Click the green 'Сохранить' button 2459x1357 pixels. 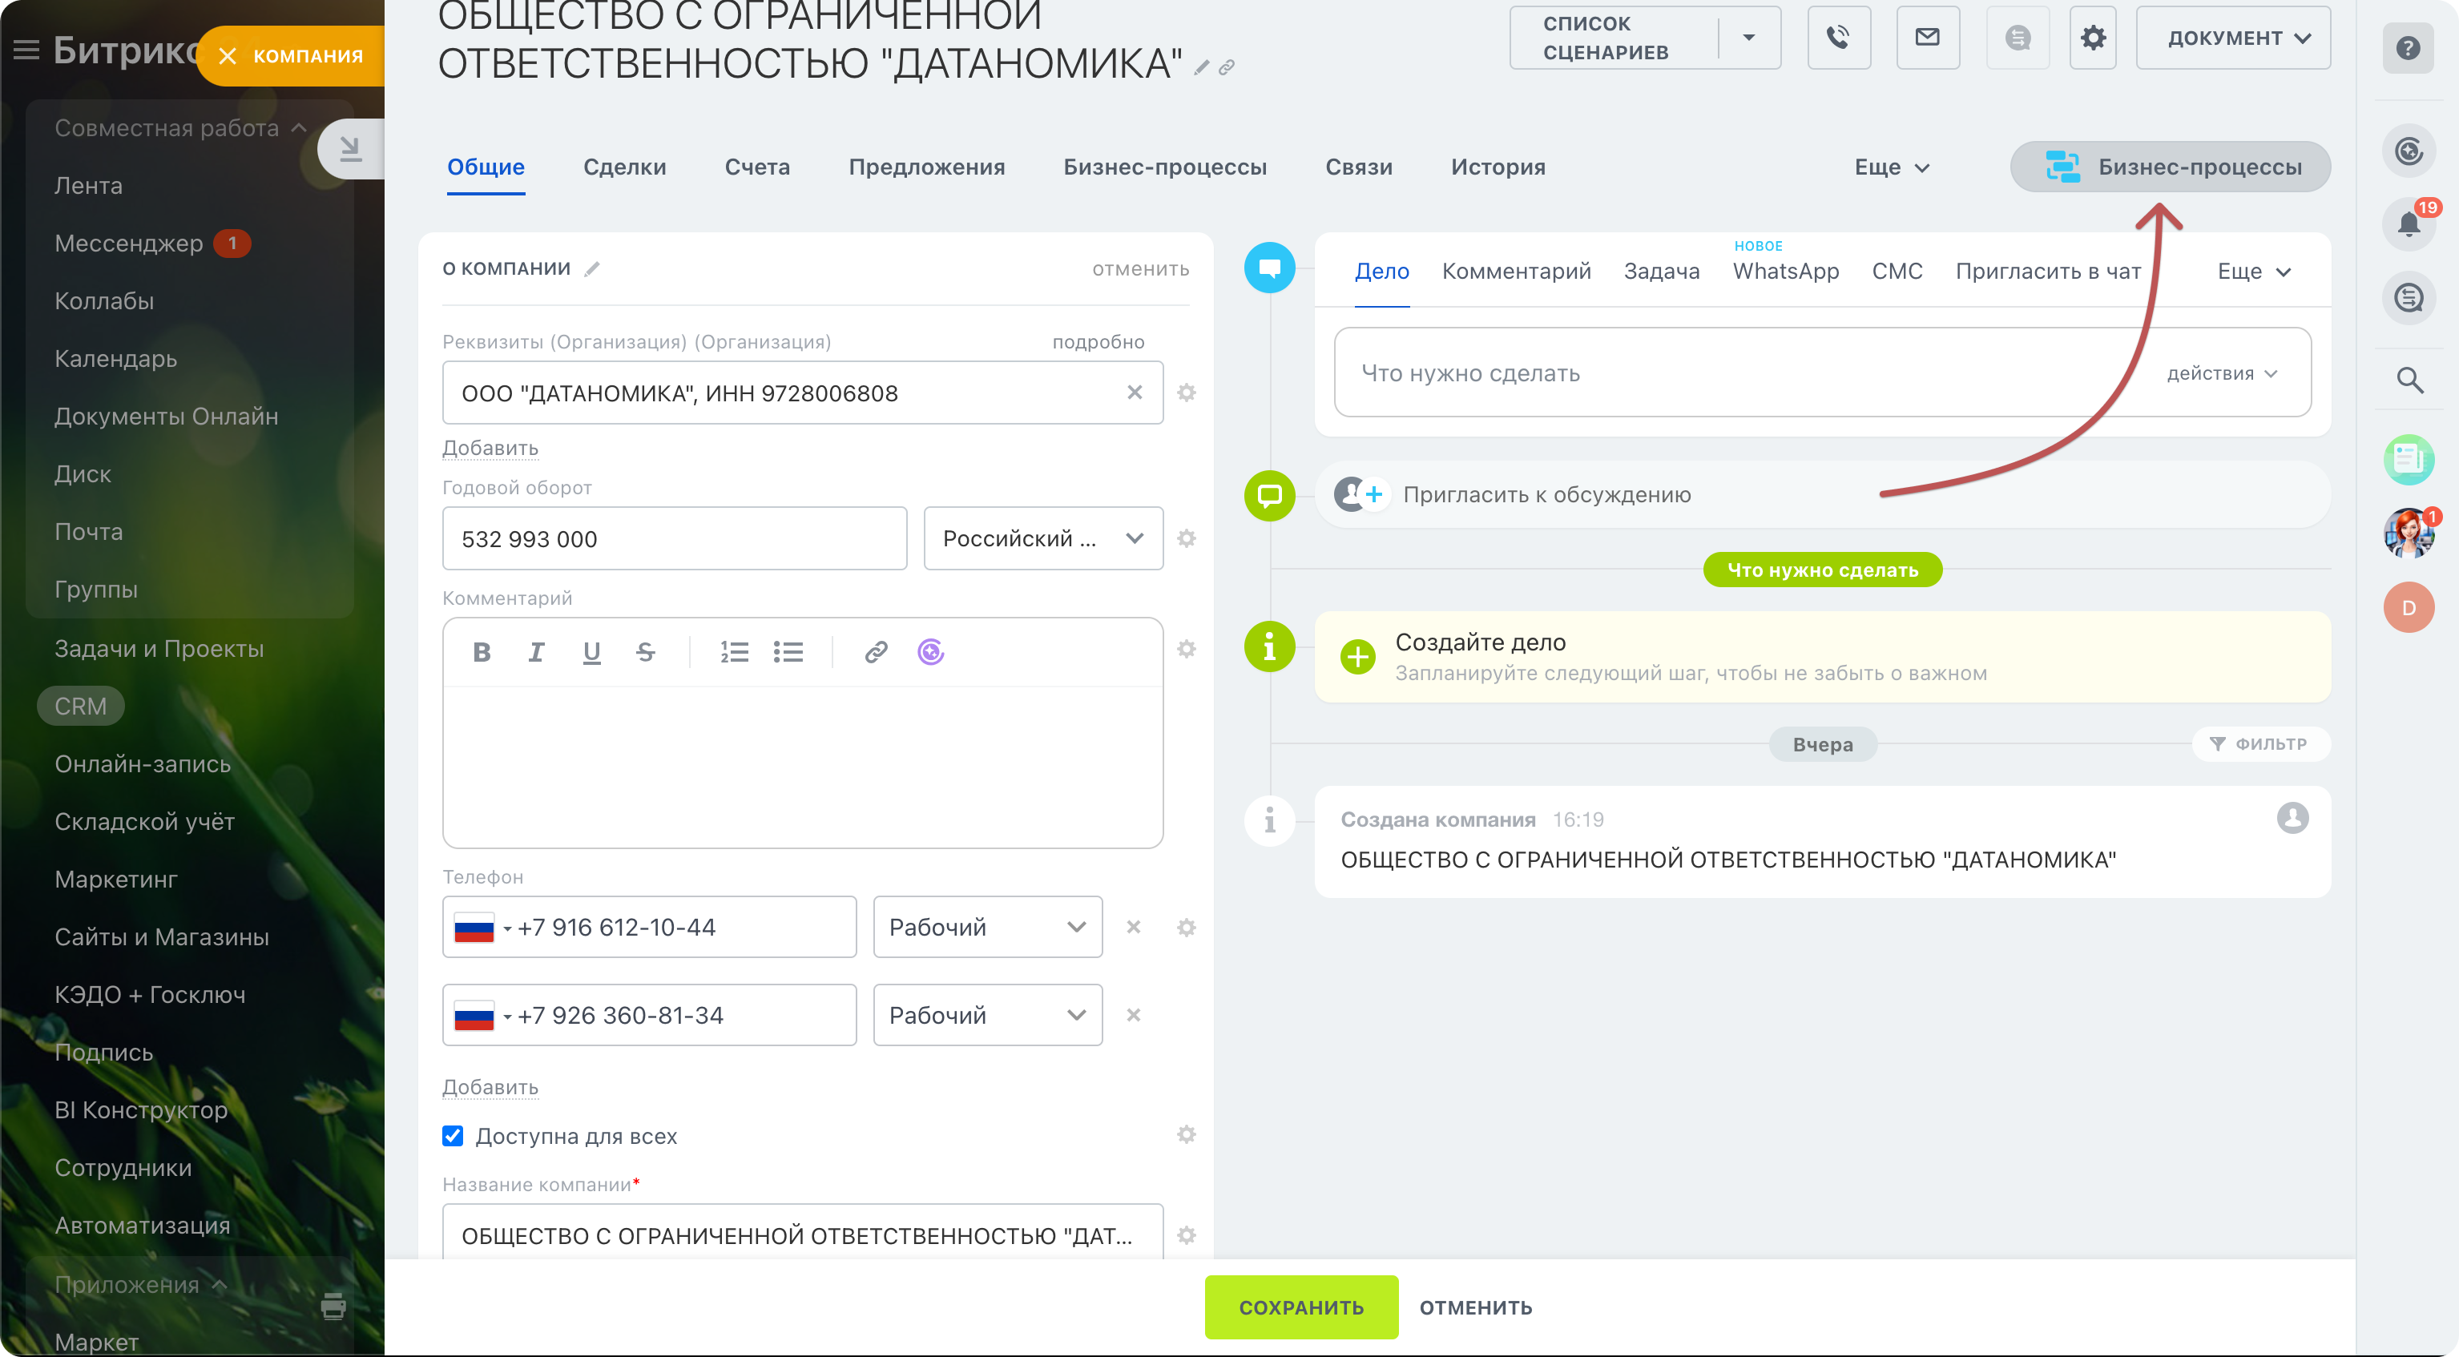[1300, 1307]
